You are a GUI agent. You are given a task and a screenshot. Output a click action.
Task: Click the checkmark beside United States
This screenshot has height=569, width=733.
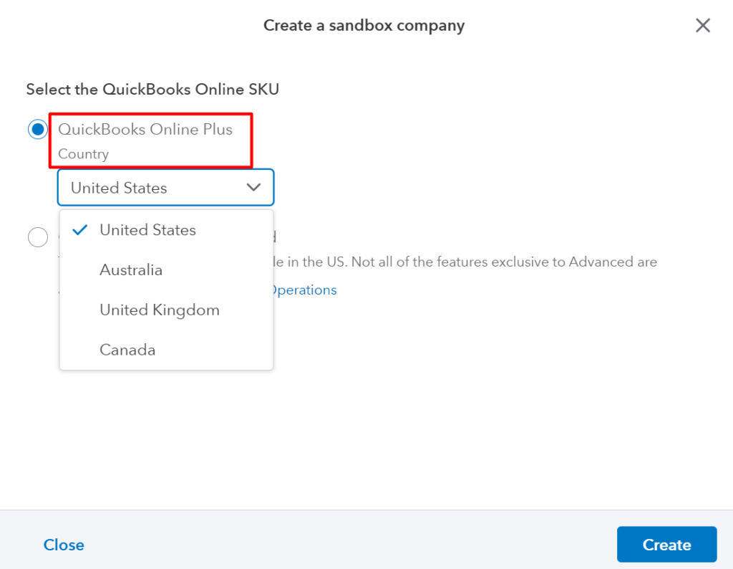tap(81, 230)
